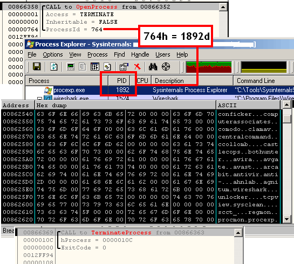294x264 pixels.
Task: Select hex dump row at address 00862540
Action: tap(141, 114)
